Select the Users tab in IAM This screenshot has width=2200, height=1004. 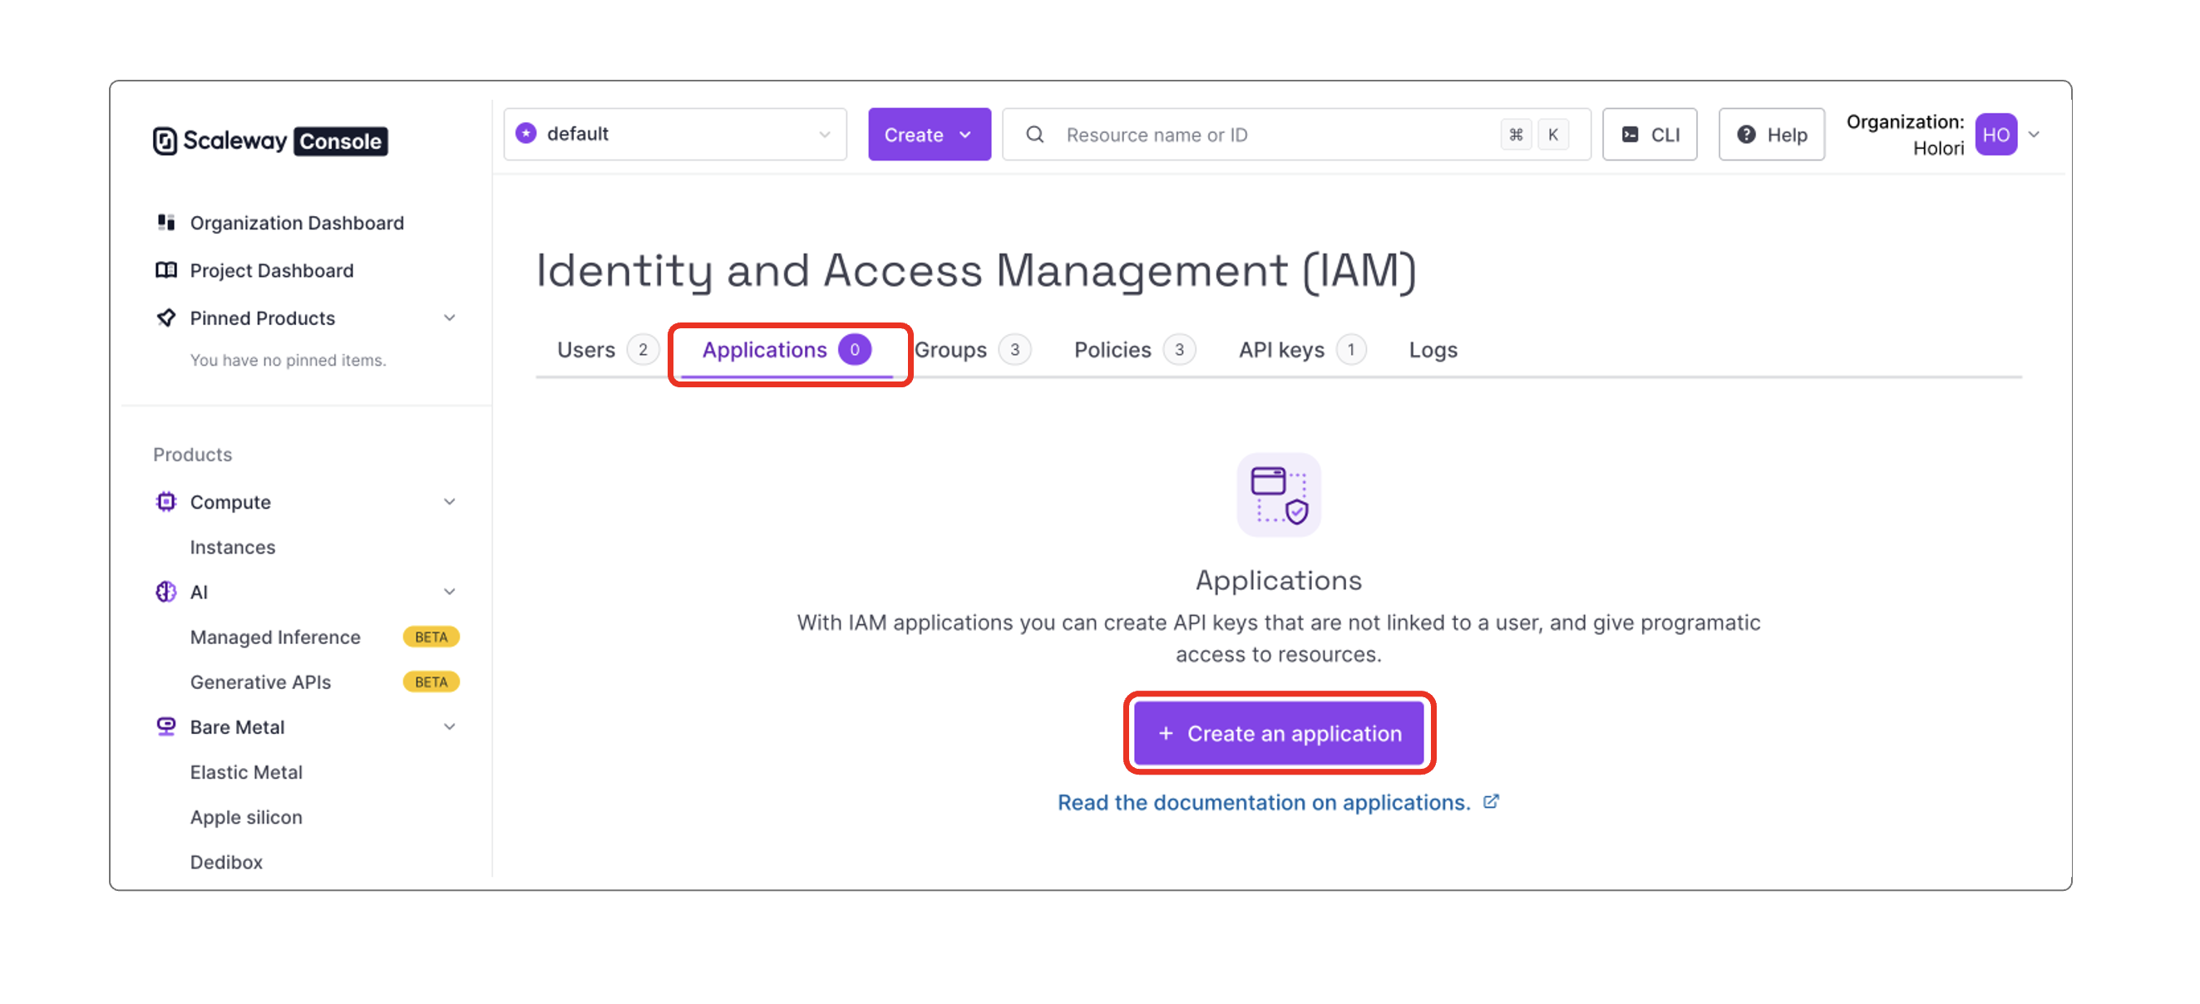tap(586, 349)
